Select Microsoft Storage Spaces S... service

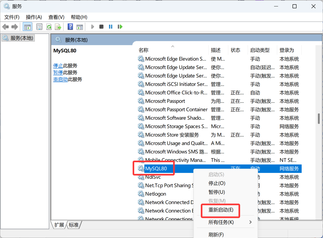[x=176, y=126]
